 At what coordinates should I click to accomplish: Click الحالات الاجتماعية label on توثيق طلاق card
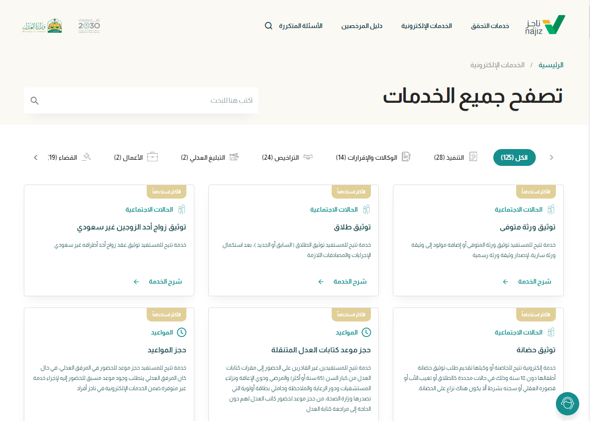point(334,209)
